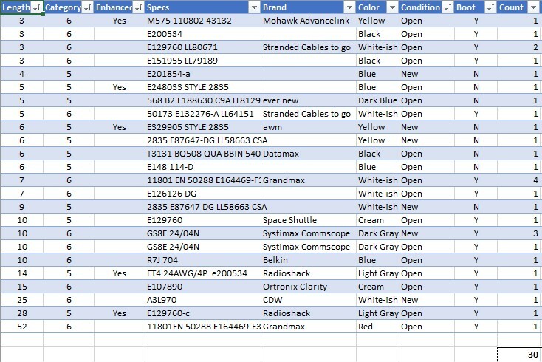Select the E248033 STYLE 2835 cell
542x362 pixels.
[203, 87]
